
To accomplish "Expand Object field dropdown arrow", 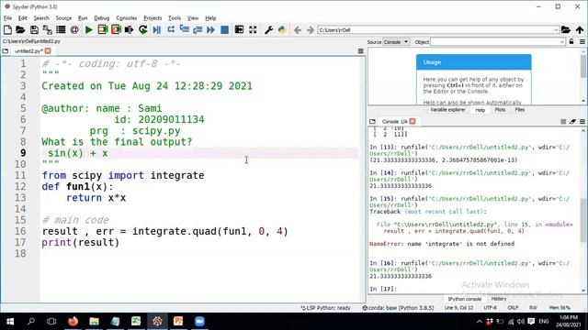I will click(561, 42).
